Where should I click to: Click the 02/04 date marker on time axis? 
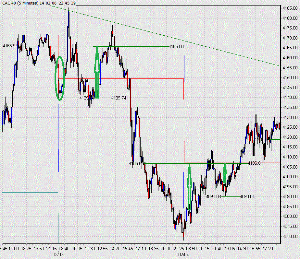tap(183, 254)
